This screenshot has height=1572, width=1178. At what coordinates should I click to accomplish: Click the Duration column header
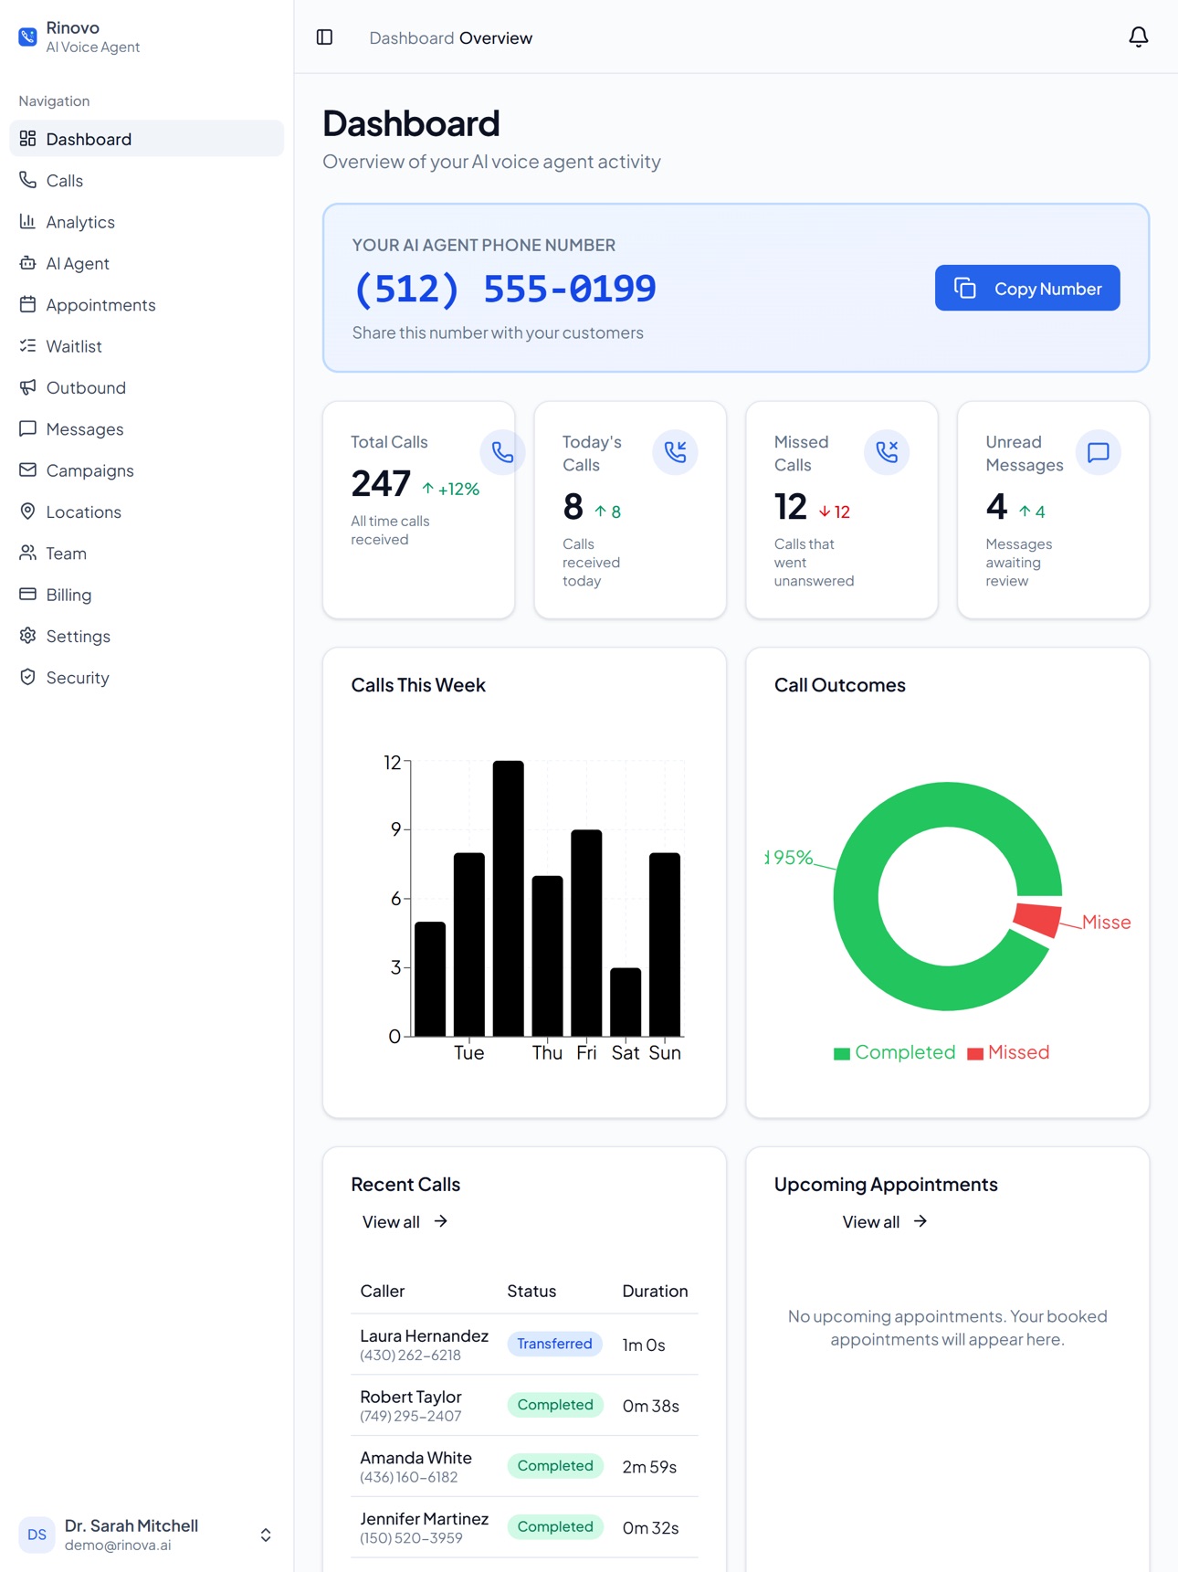655,1291
